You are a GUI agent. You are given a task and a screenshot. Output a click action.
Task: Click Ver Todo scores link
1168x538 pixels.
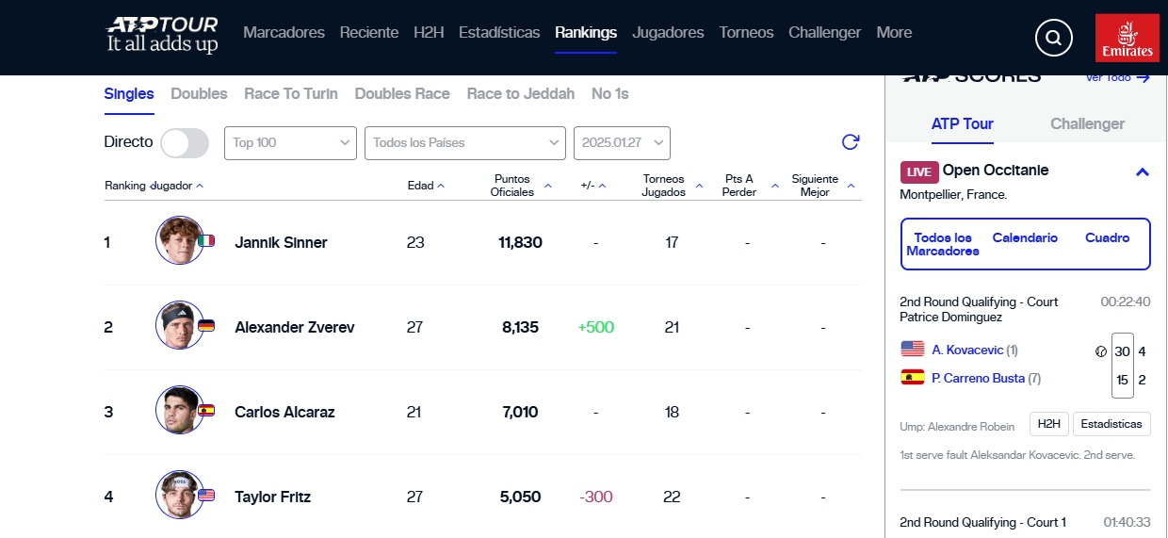pos(1118,78)
